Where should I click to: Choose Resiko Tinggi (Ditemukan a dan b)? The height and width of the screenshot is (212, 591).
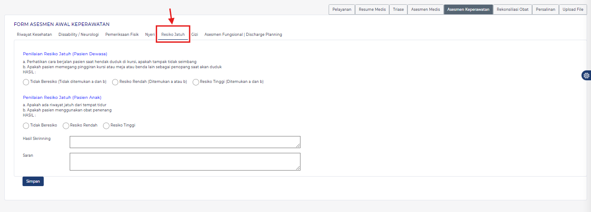[x=196, y=82]
